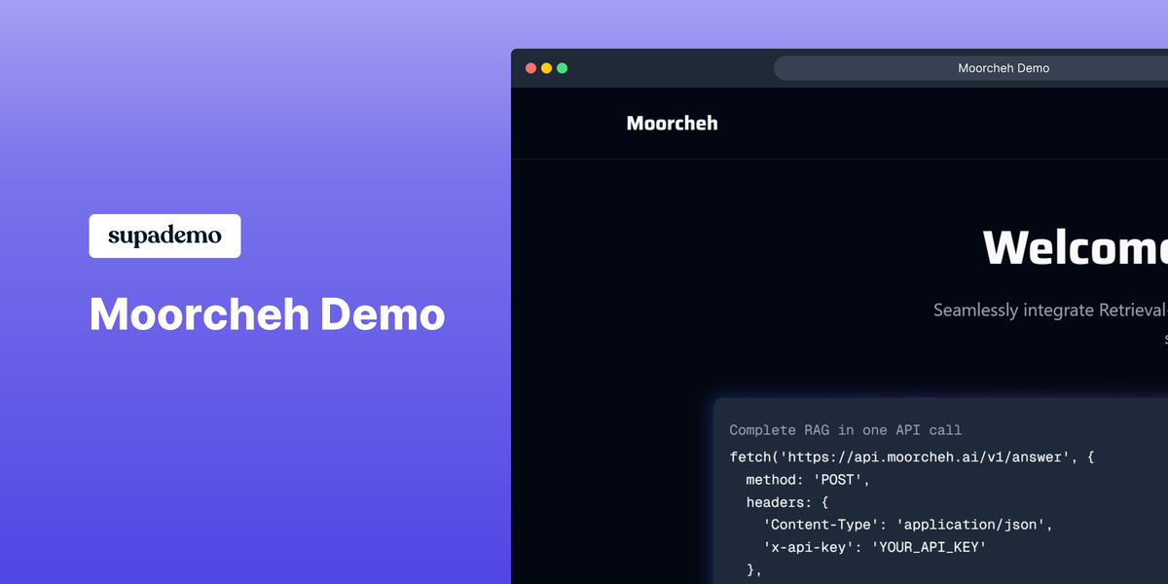Click the Moorcheh Demo address bar
Viewport: 1168px width, 584px height.
pos(970,68)
